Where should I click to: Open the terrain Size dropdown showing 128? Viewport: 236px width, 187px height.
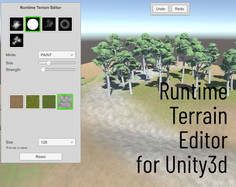(57, 142)
